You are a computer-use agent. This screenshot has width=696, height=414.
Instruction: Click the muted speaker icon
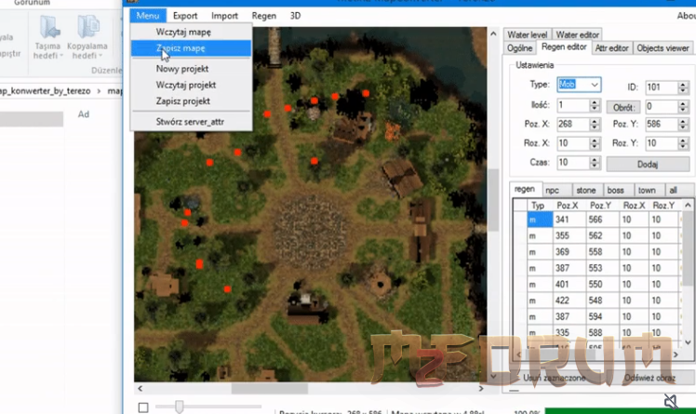point(671,402)
